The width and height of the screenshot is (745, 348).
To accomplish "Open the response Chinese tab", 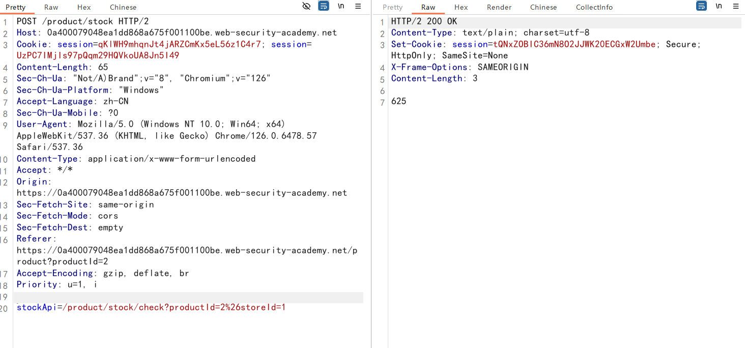I will click(x=543, y=7).
